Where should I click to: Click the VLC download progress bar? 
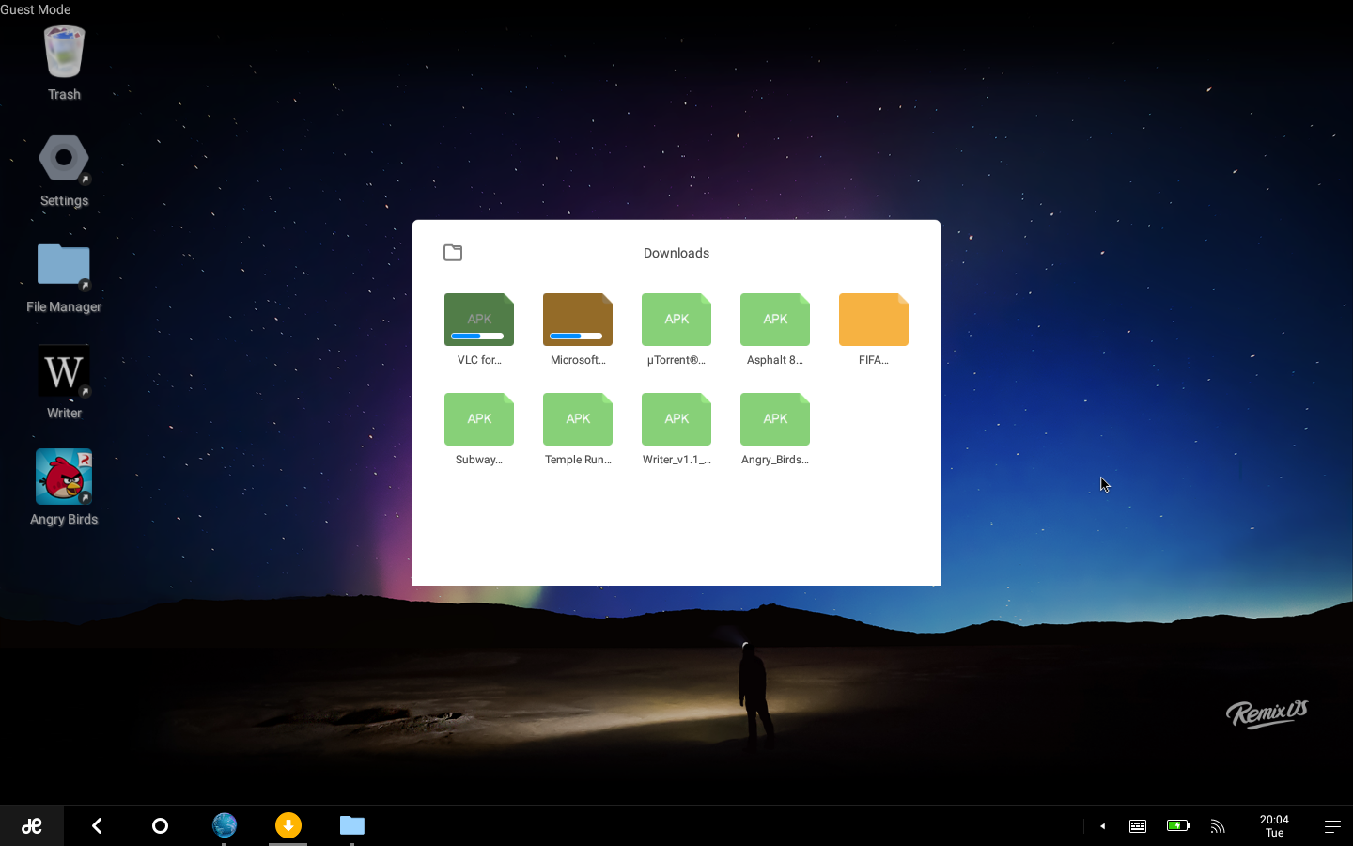pyautogui.click(x=477, y=336)
